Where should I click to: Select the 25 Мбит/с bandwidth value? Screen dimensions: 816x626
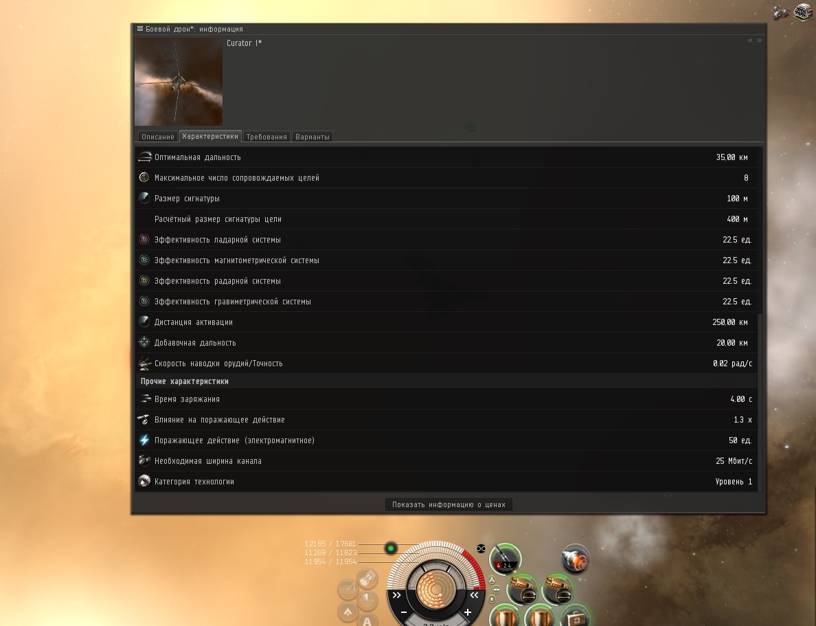[734, 461]
